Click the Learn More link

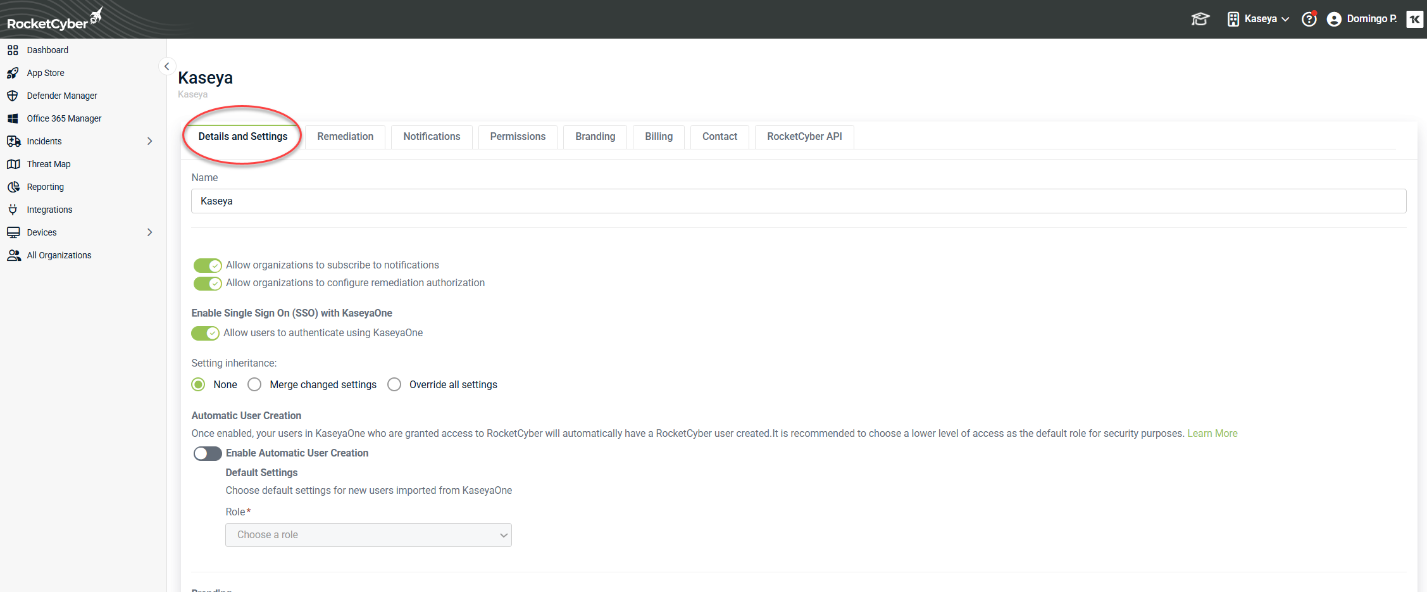pos(1212,433)
